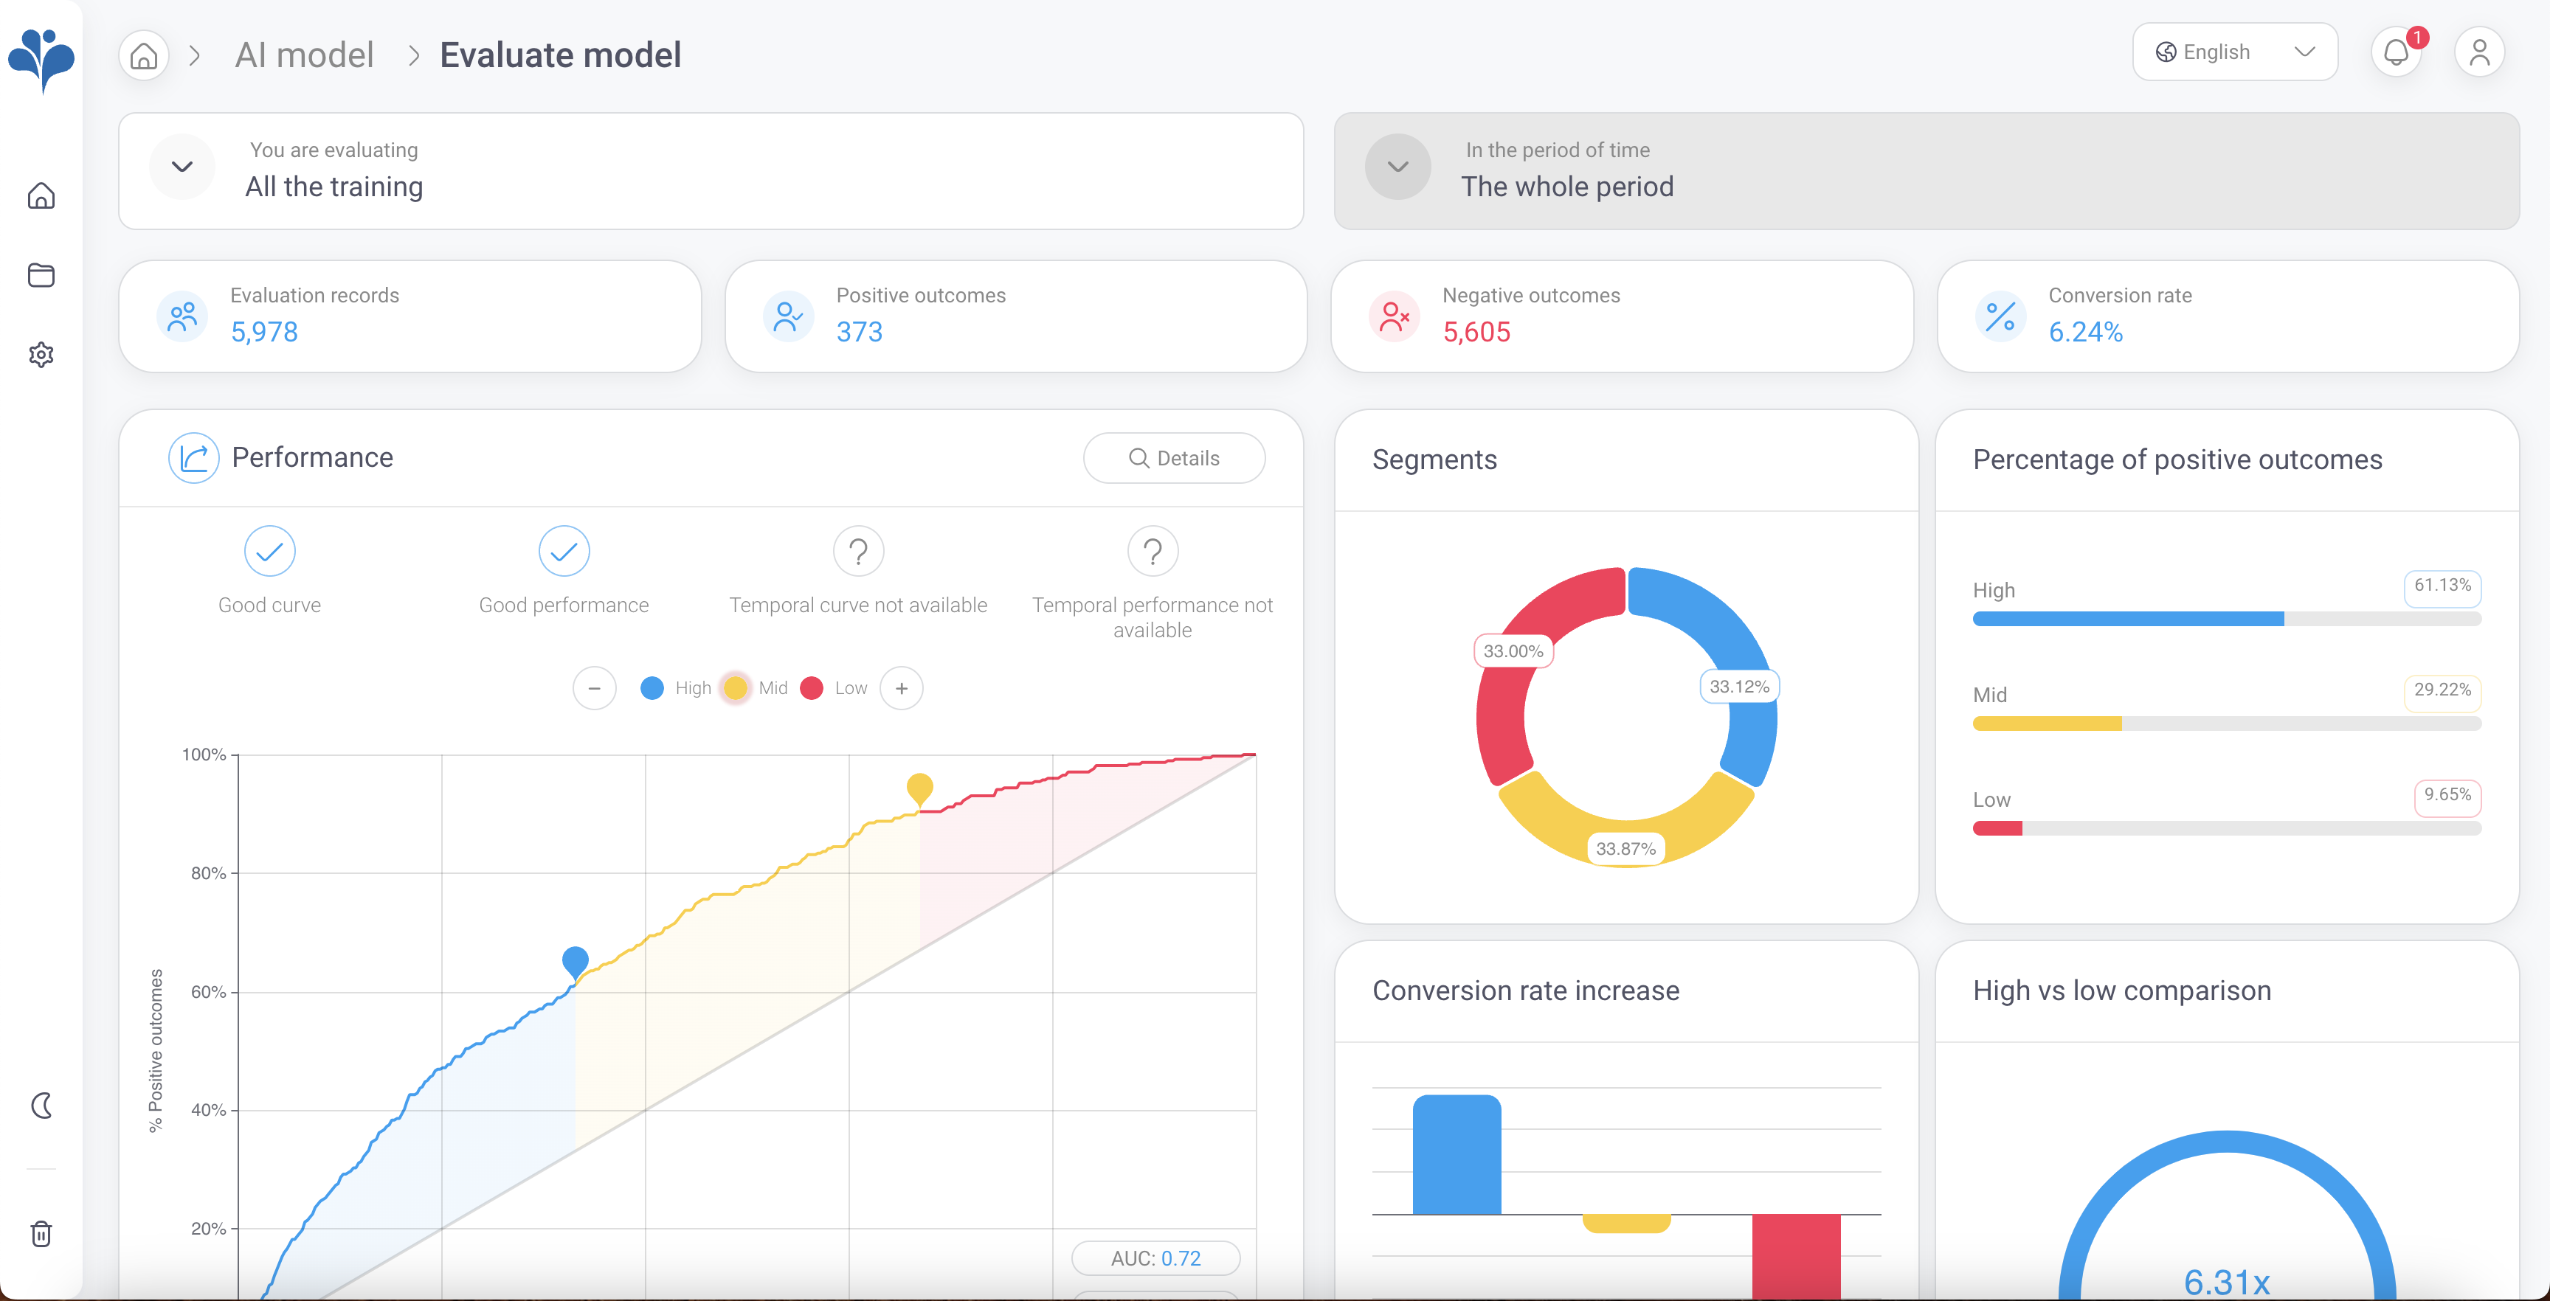Image resolution: width=2550 pixels, height=1301 pixels.
Task: Open the Home icon in sidebar
Action: [41, 196]
